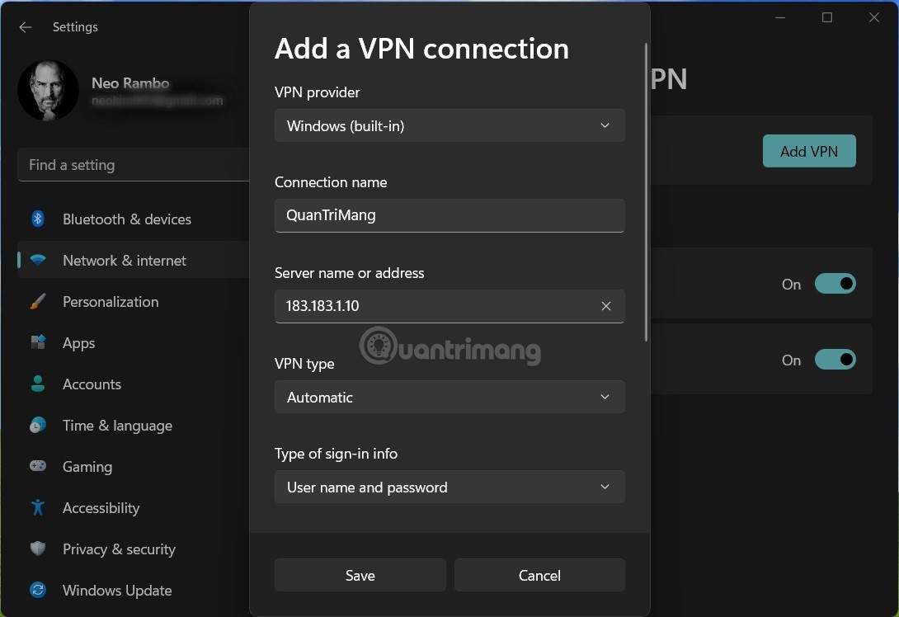Go to Personalization settings
The width and height of the screenshot is (899, 617).
coord(133,302)
